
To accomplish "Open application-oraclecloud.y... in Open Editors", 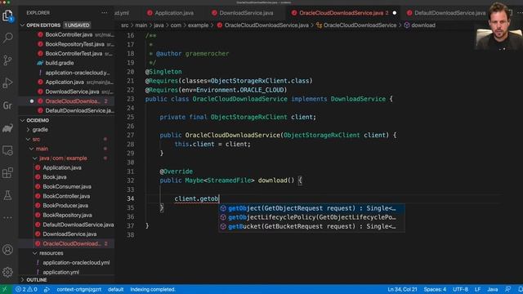I will [78, 73].
